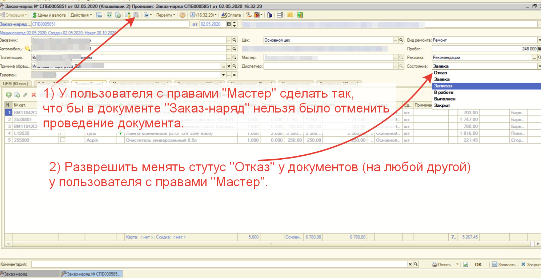
Task: Open the help question mark icon
Action: [x=183, y=15]
